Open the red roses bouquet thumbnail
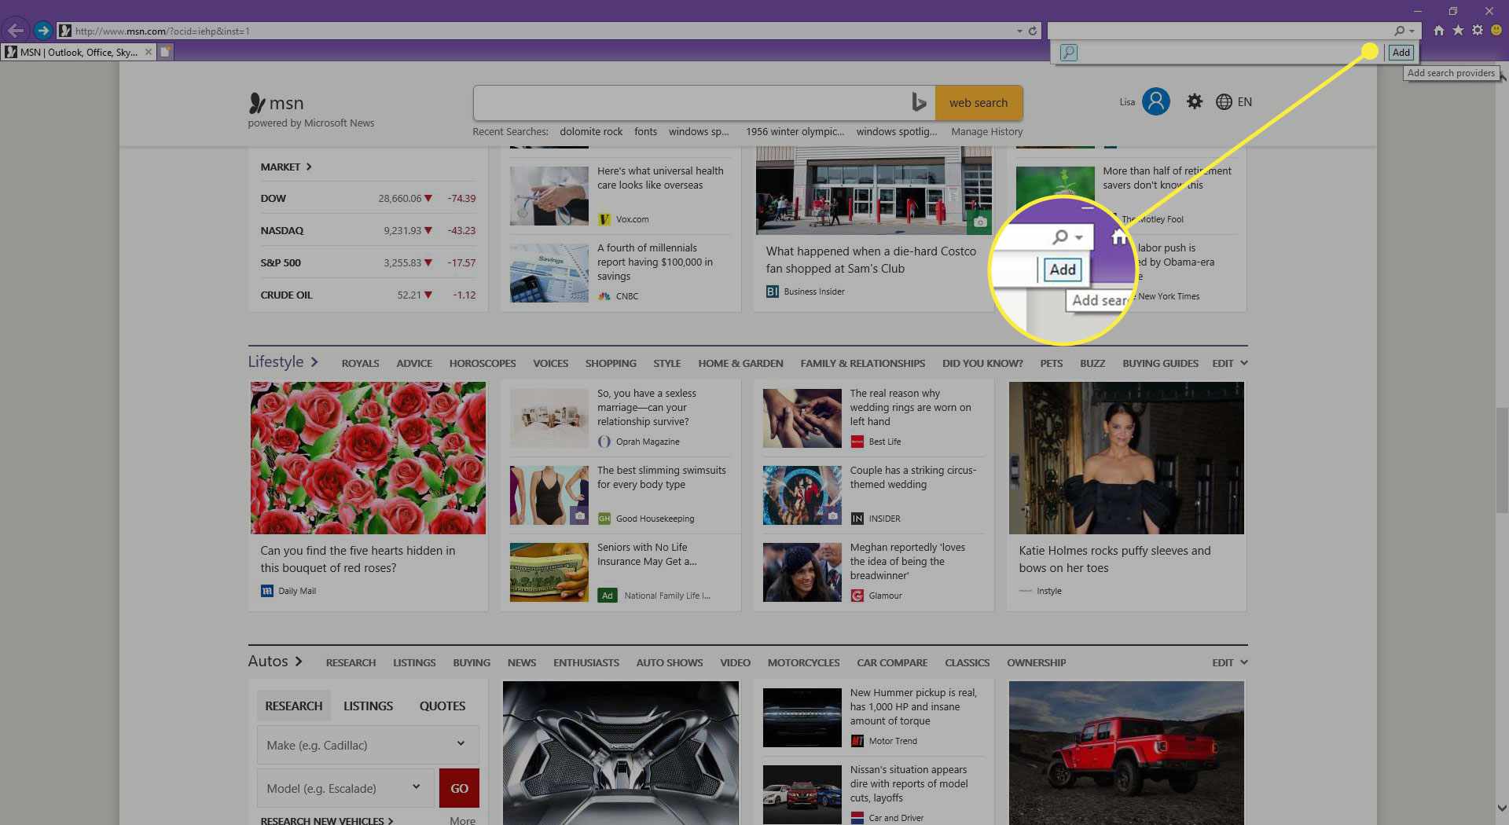 pos(368,458)
